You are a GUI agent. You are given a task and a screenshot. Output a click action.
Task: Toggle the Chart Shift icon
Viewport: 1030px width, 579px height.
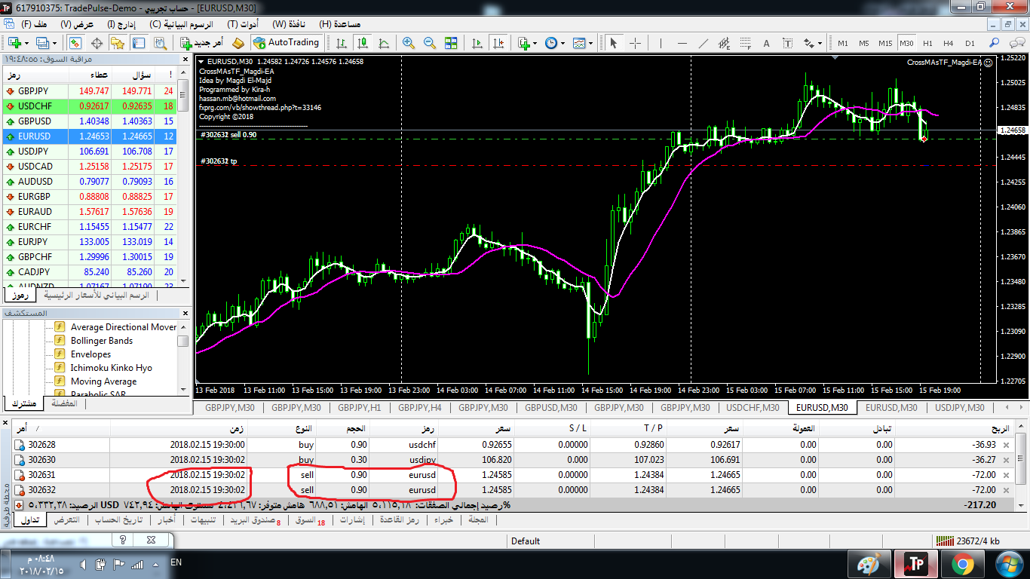(x=498, y=43)
